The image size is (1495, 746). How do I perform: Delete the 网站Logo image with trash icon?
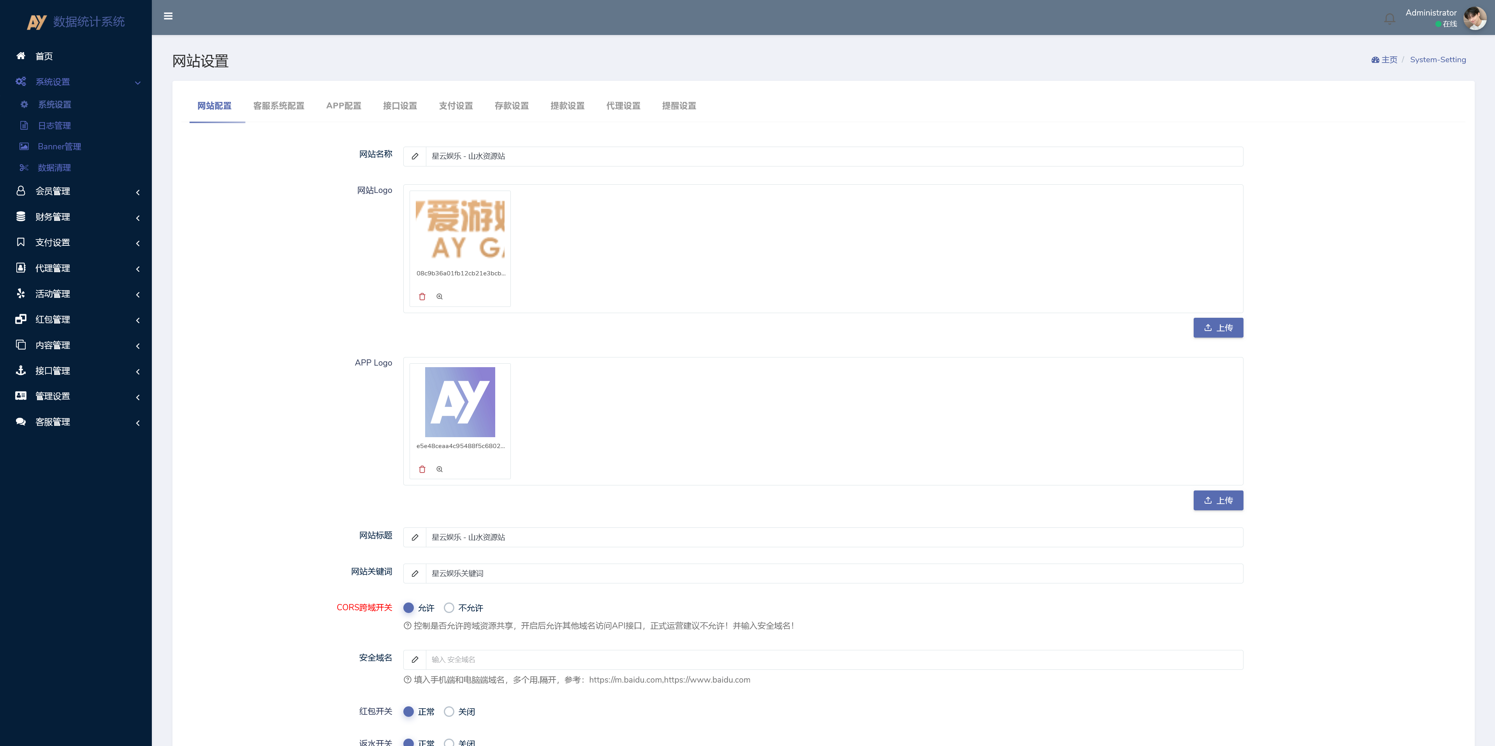[x=422, y=296]
